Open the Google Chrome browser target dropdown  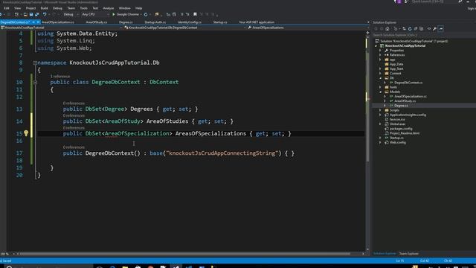(141, 14)
